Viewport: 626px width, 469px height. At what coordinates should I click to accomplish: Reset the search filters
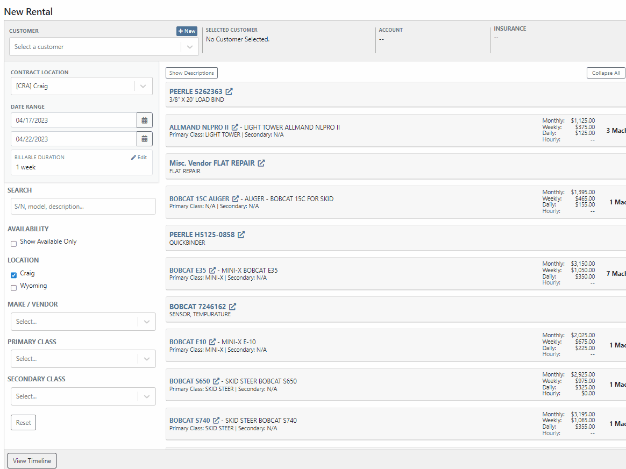(x=23, y=423)
